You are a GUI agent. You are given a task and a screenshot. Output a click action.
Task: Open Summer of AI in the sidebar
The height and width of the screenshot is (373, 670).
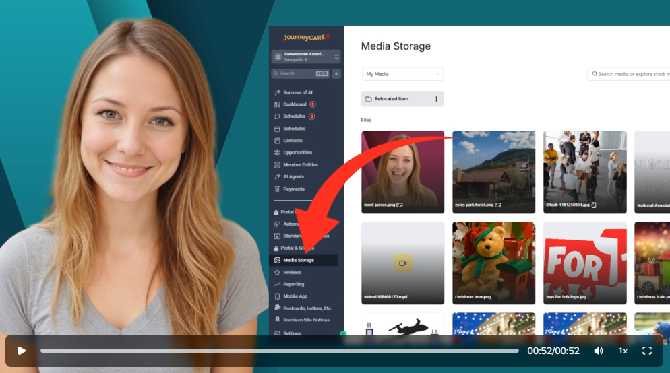297,92
